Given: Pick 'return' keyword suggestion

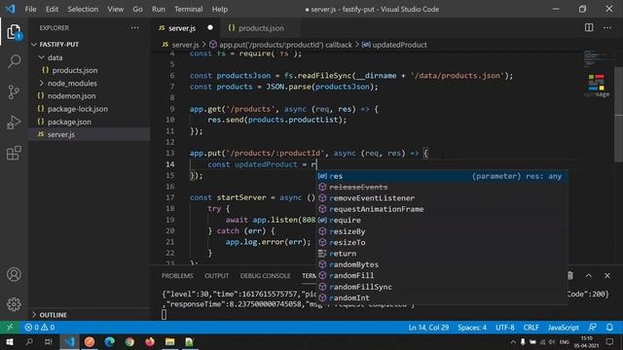Looking at the screenshot, I should click(442, 254).
